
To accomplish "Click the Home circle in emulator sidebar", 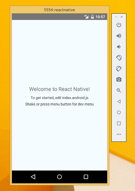I will coord(119,112).
